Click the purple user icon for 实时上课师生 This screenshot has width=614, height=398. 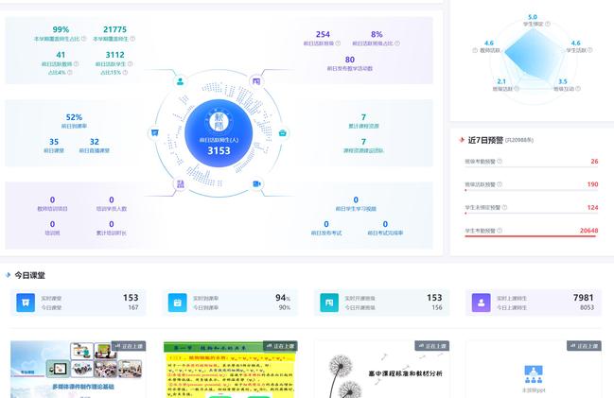point(482,303)
